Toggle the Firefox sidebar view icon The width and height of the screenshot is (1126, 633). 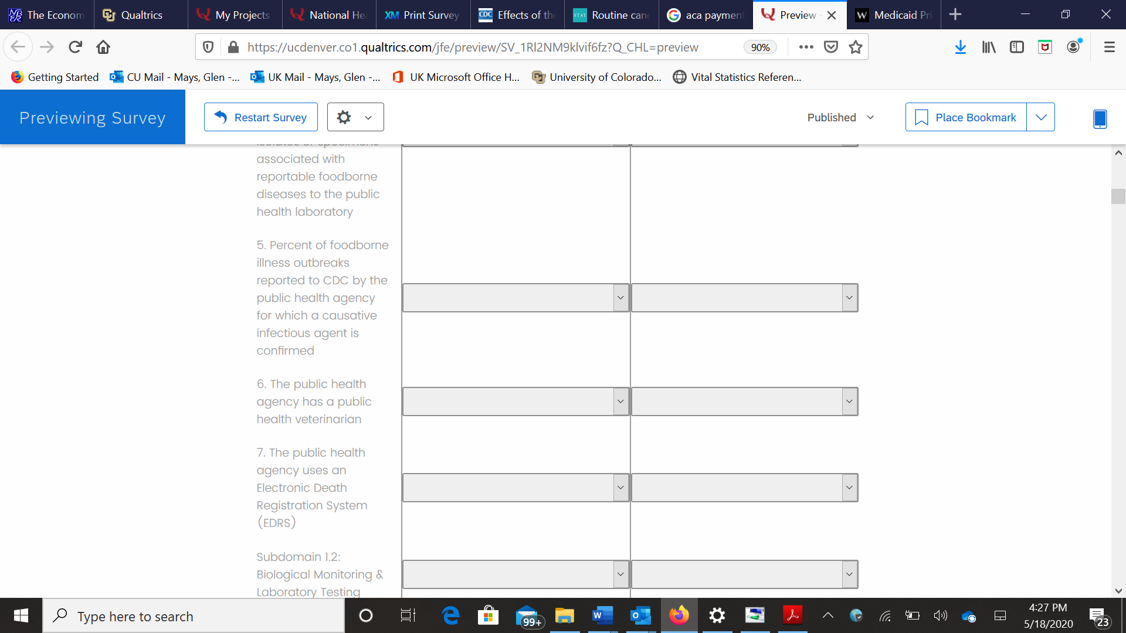point(1016,47)
